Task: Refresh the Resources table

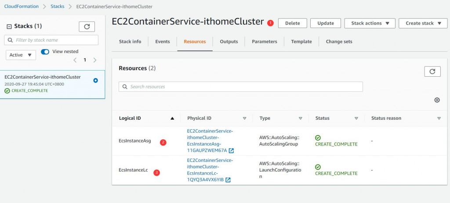Action: [432, 71]
